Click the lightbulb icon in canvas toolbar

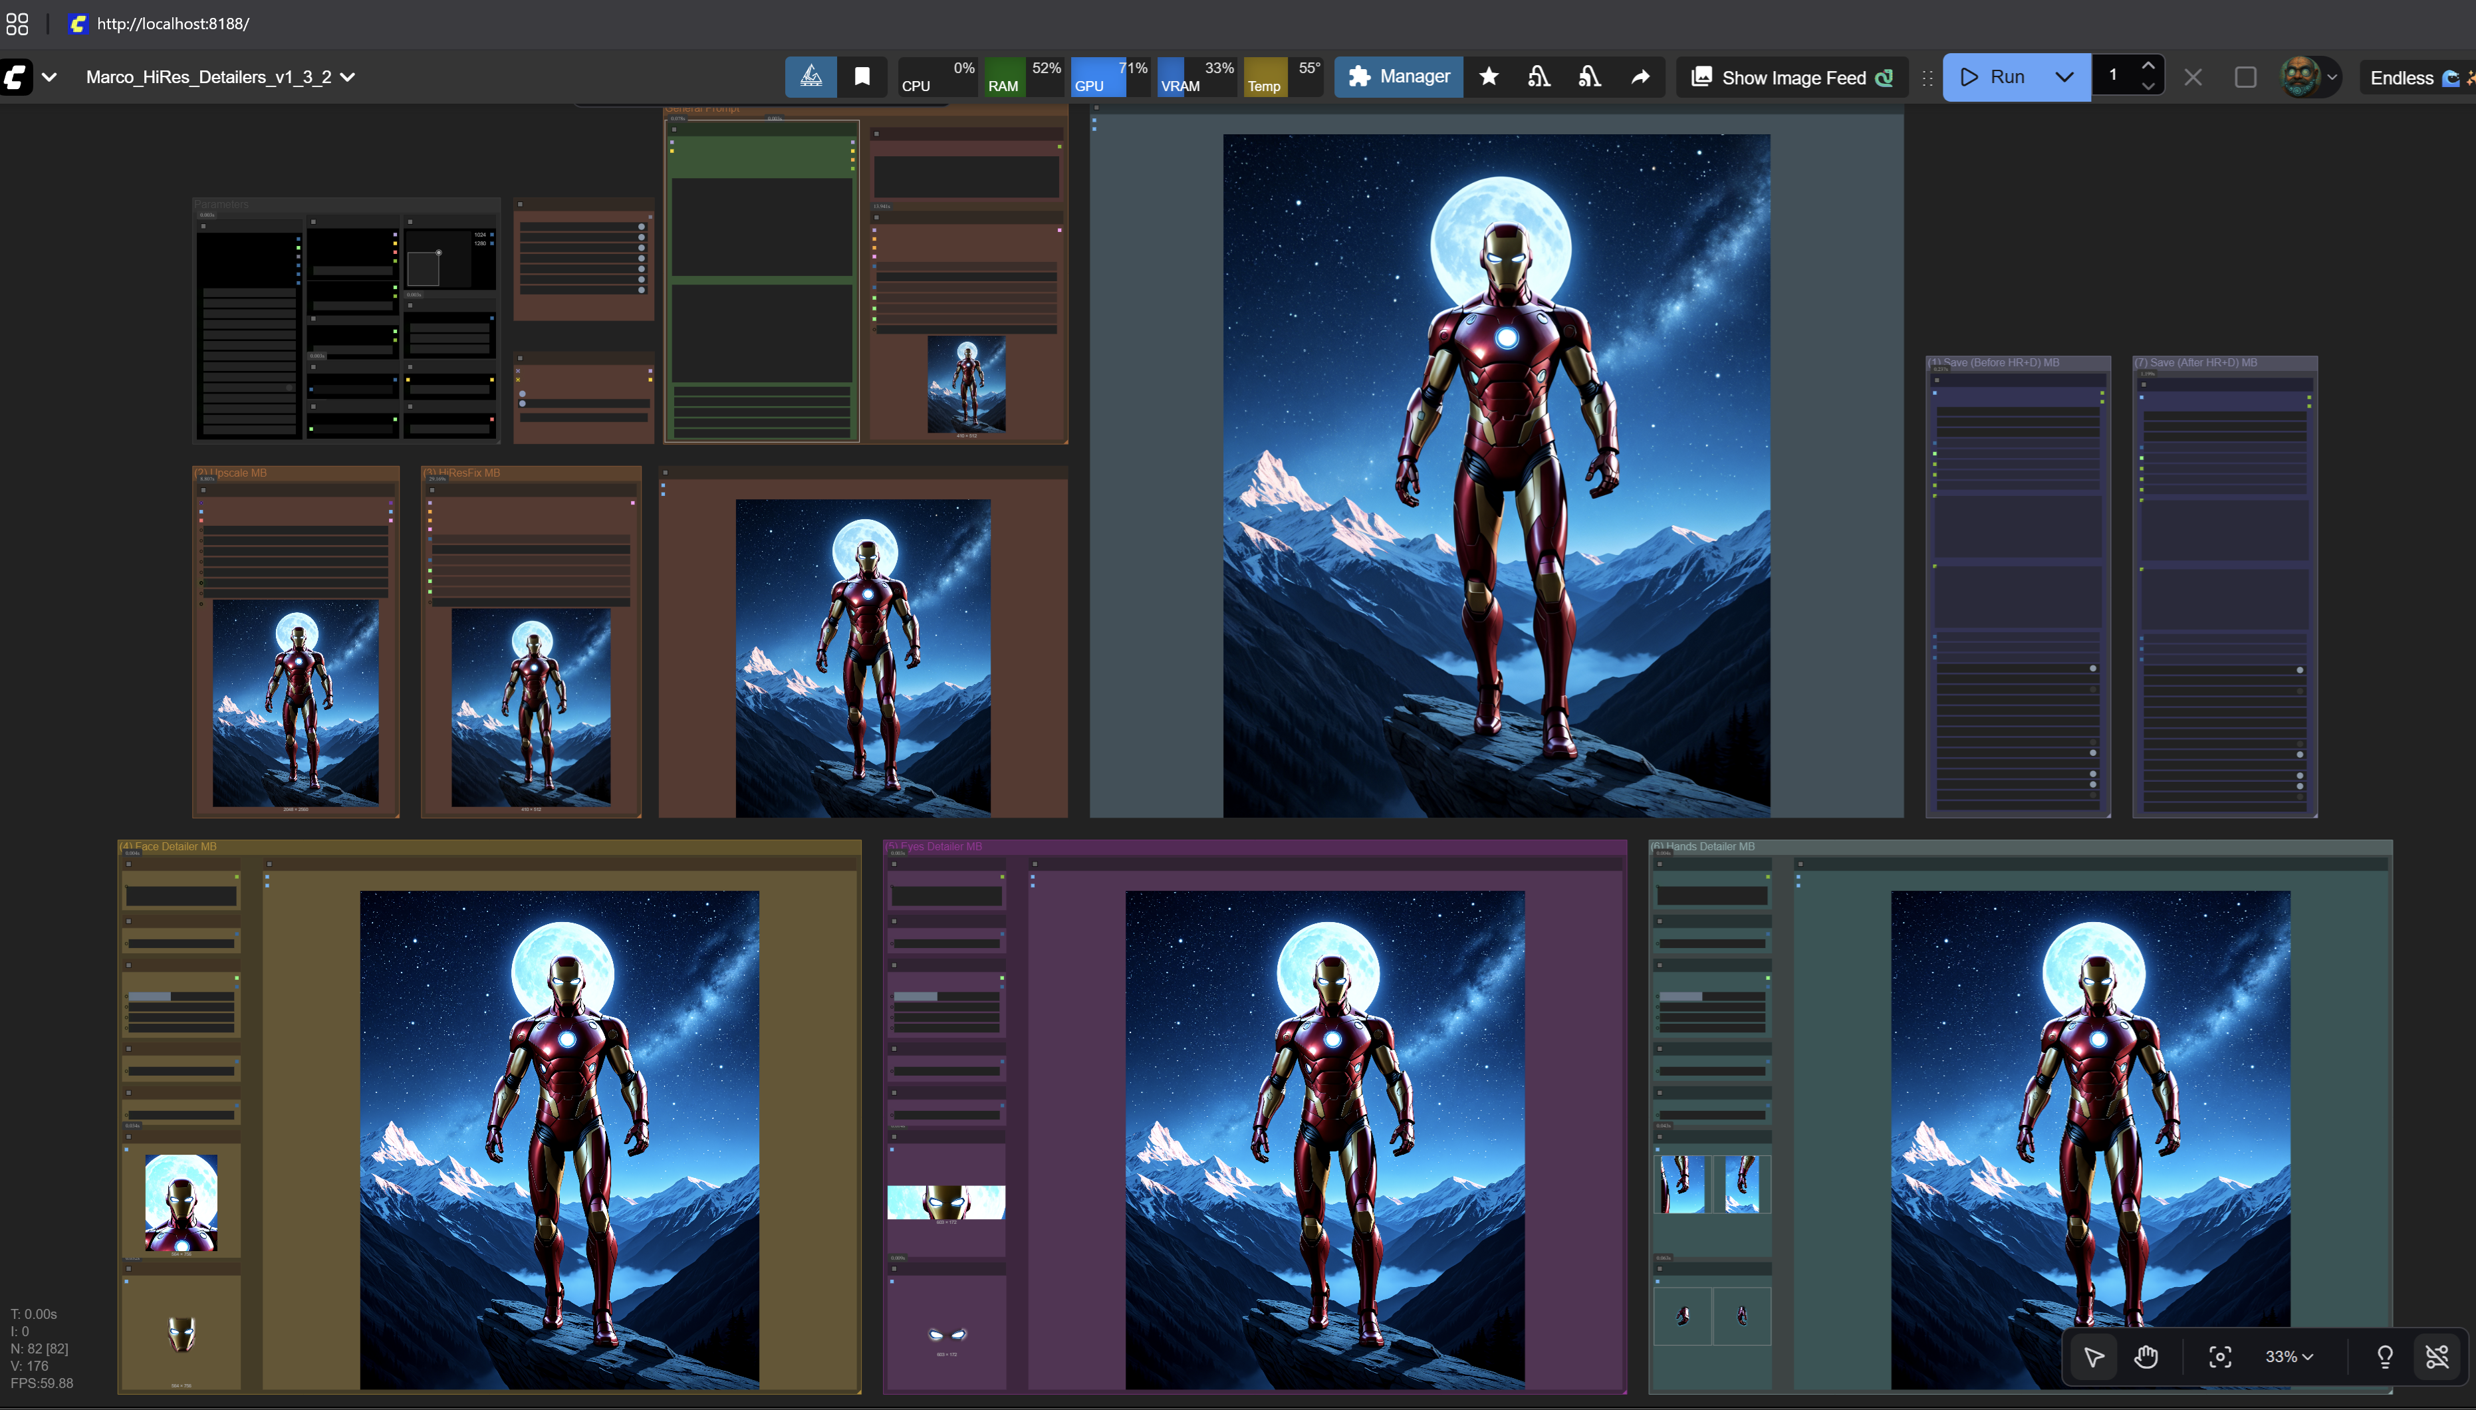click(2385, 1357)
